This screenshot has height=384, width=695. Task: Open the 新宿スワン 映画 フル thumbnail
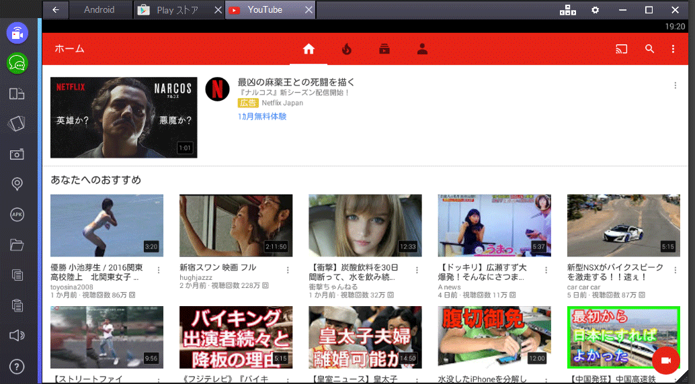click(236, 226)
